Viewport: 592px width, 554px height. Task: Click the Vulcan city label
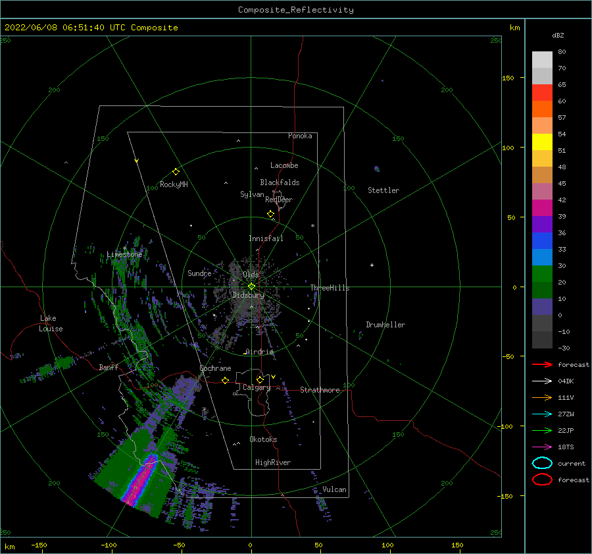pyautogui.click(x=335, y=489)
